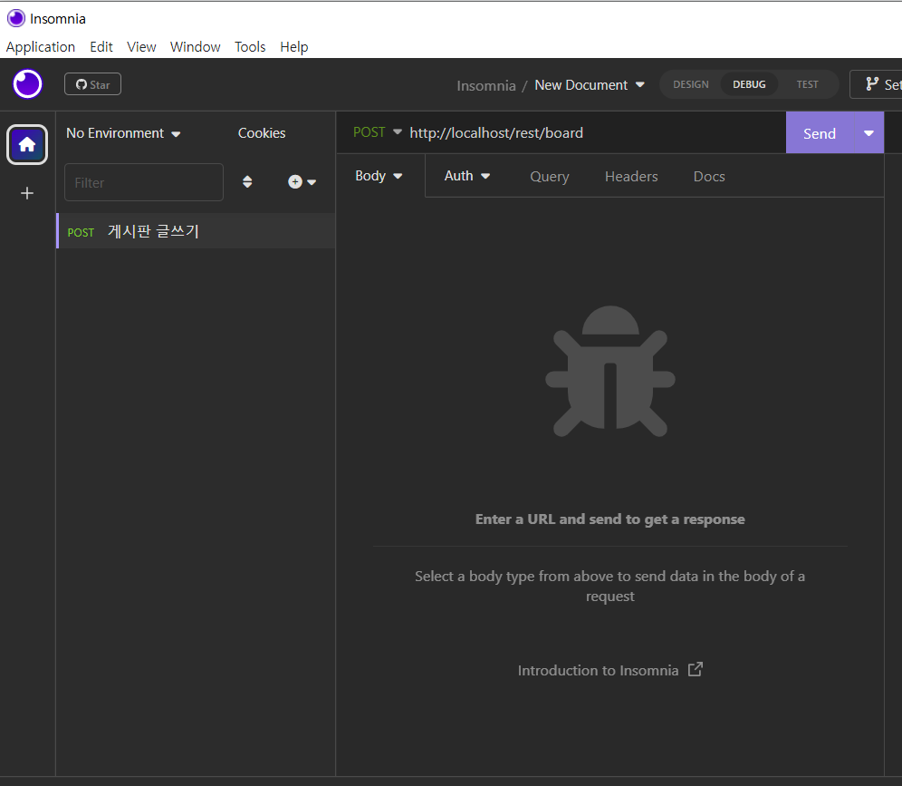Open the New Document dropdown
The image size is (902, 786).
(590, 85)
